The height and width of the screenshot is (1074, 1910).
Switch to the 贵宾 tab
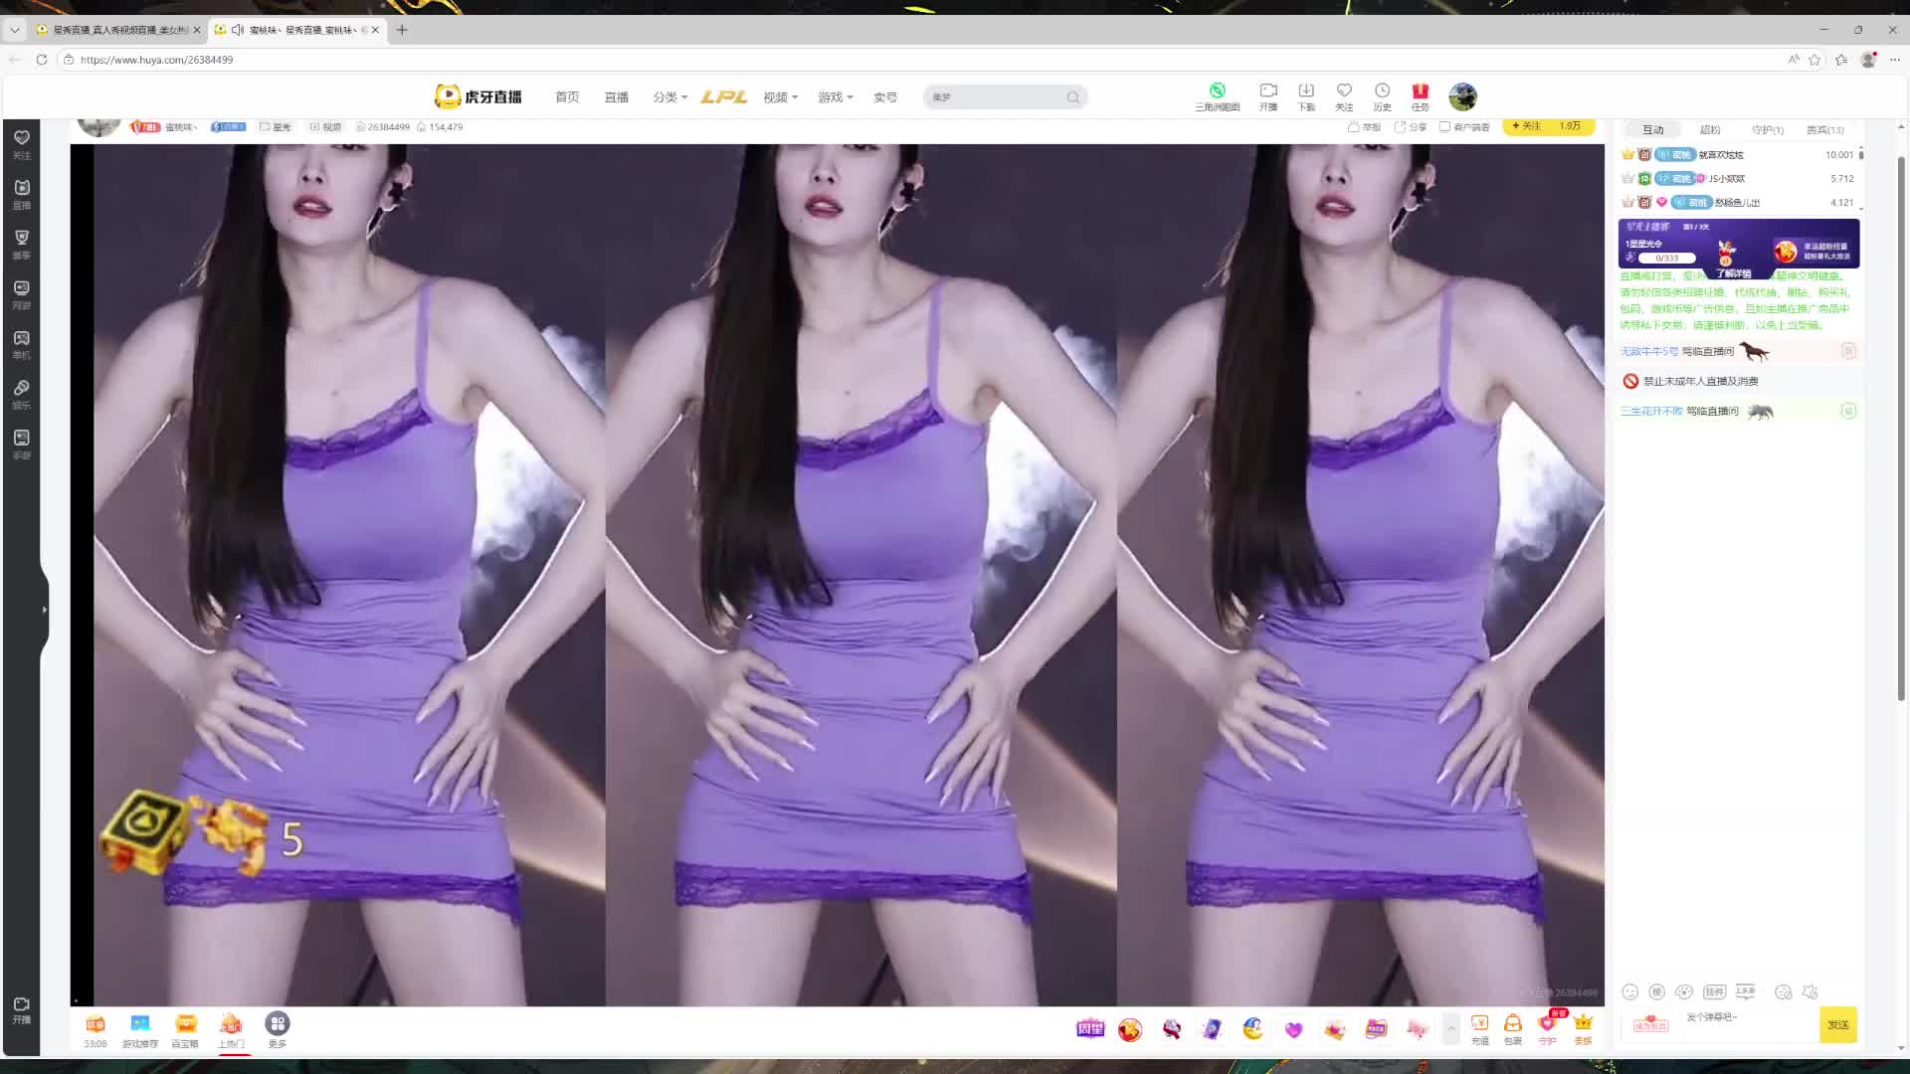(x=1824, y=129)
